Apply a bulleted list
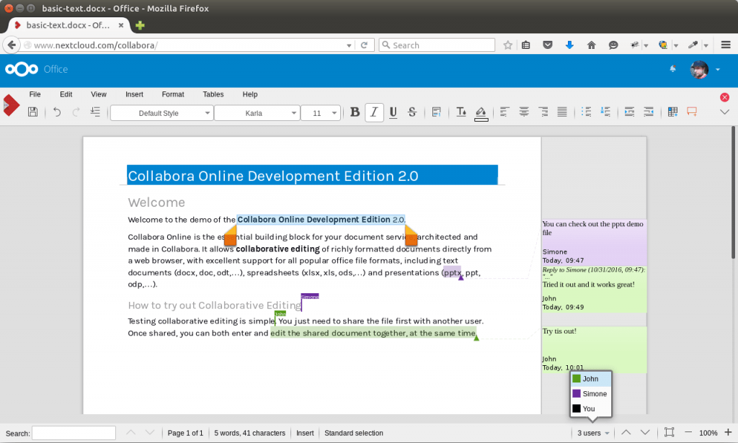Image resolution: width=738 pixels, height=443 pixels. 586,112
